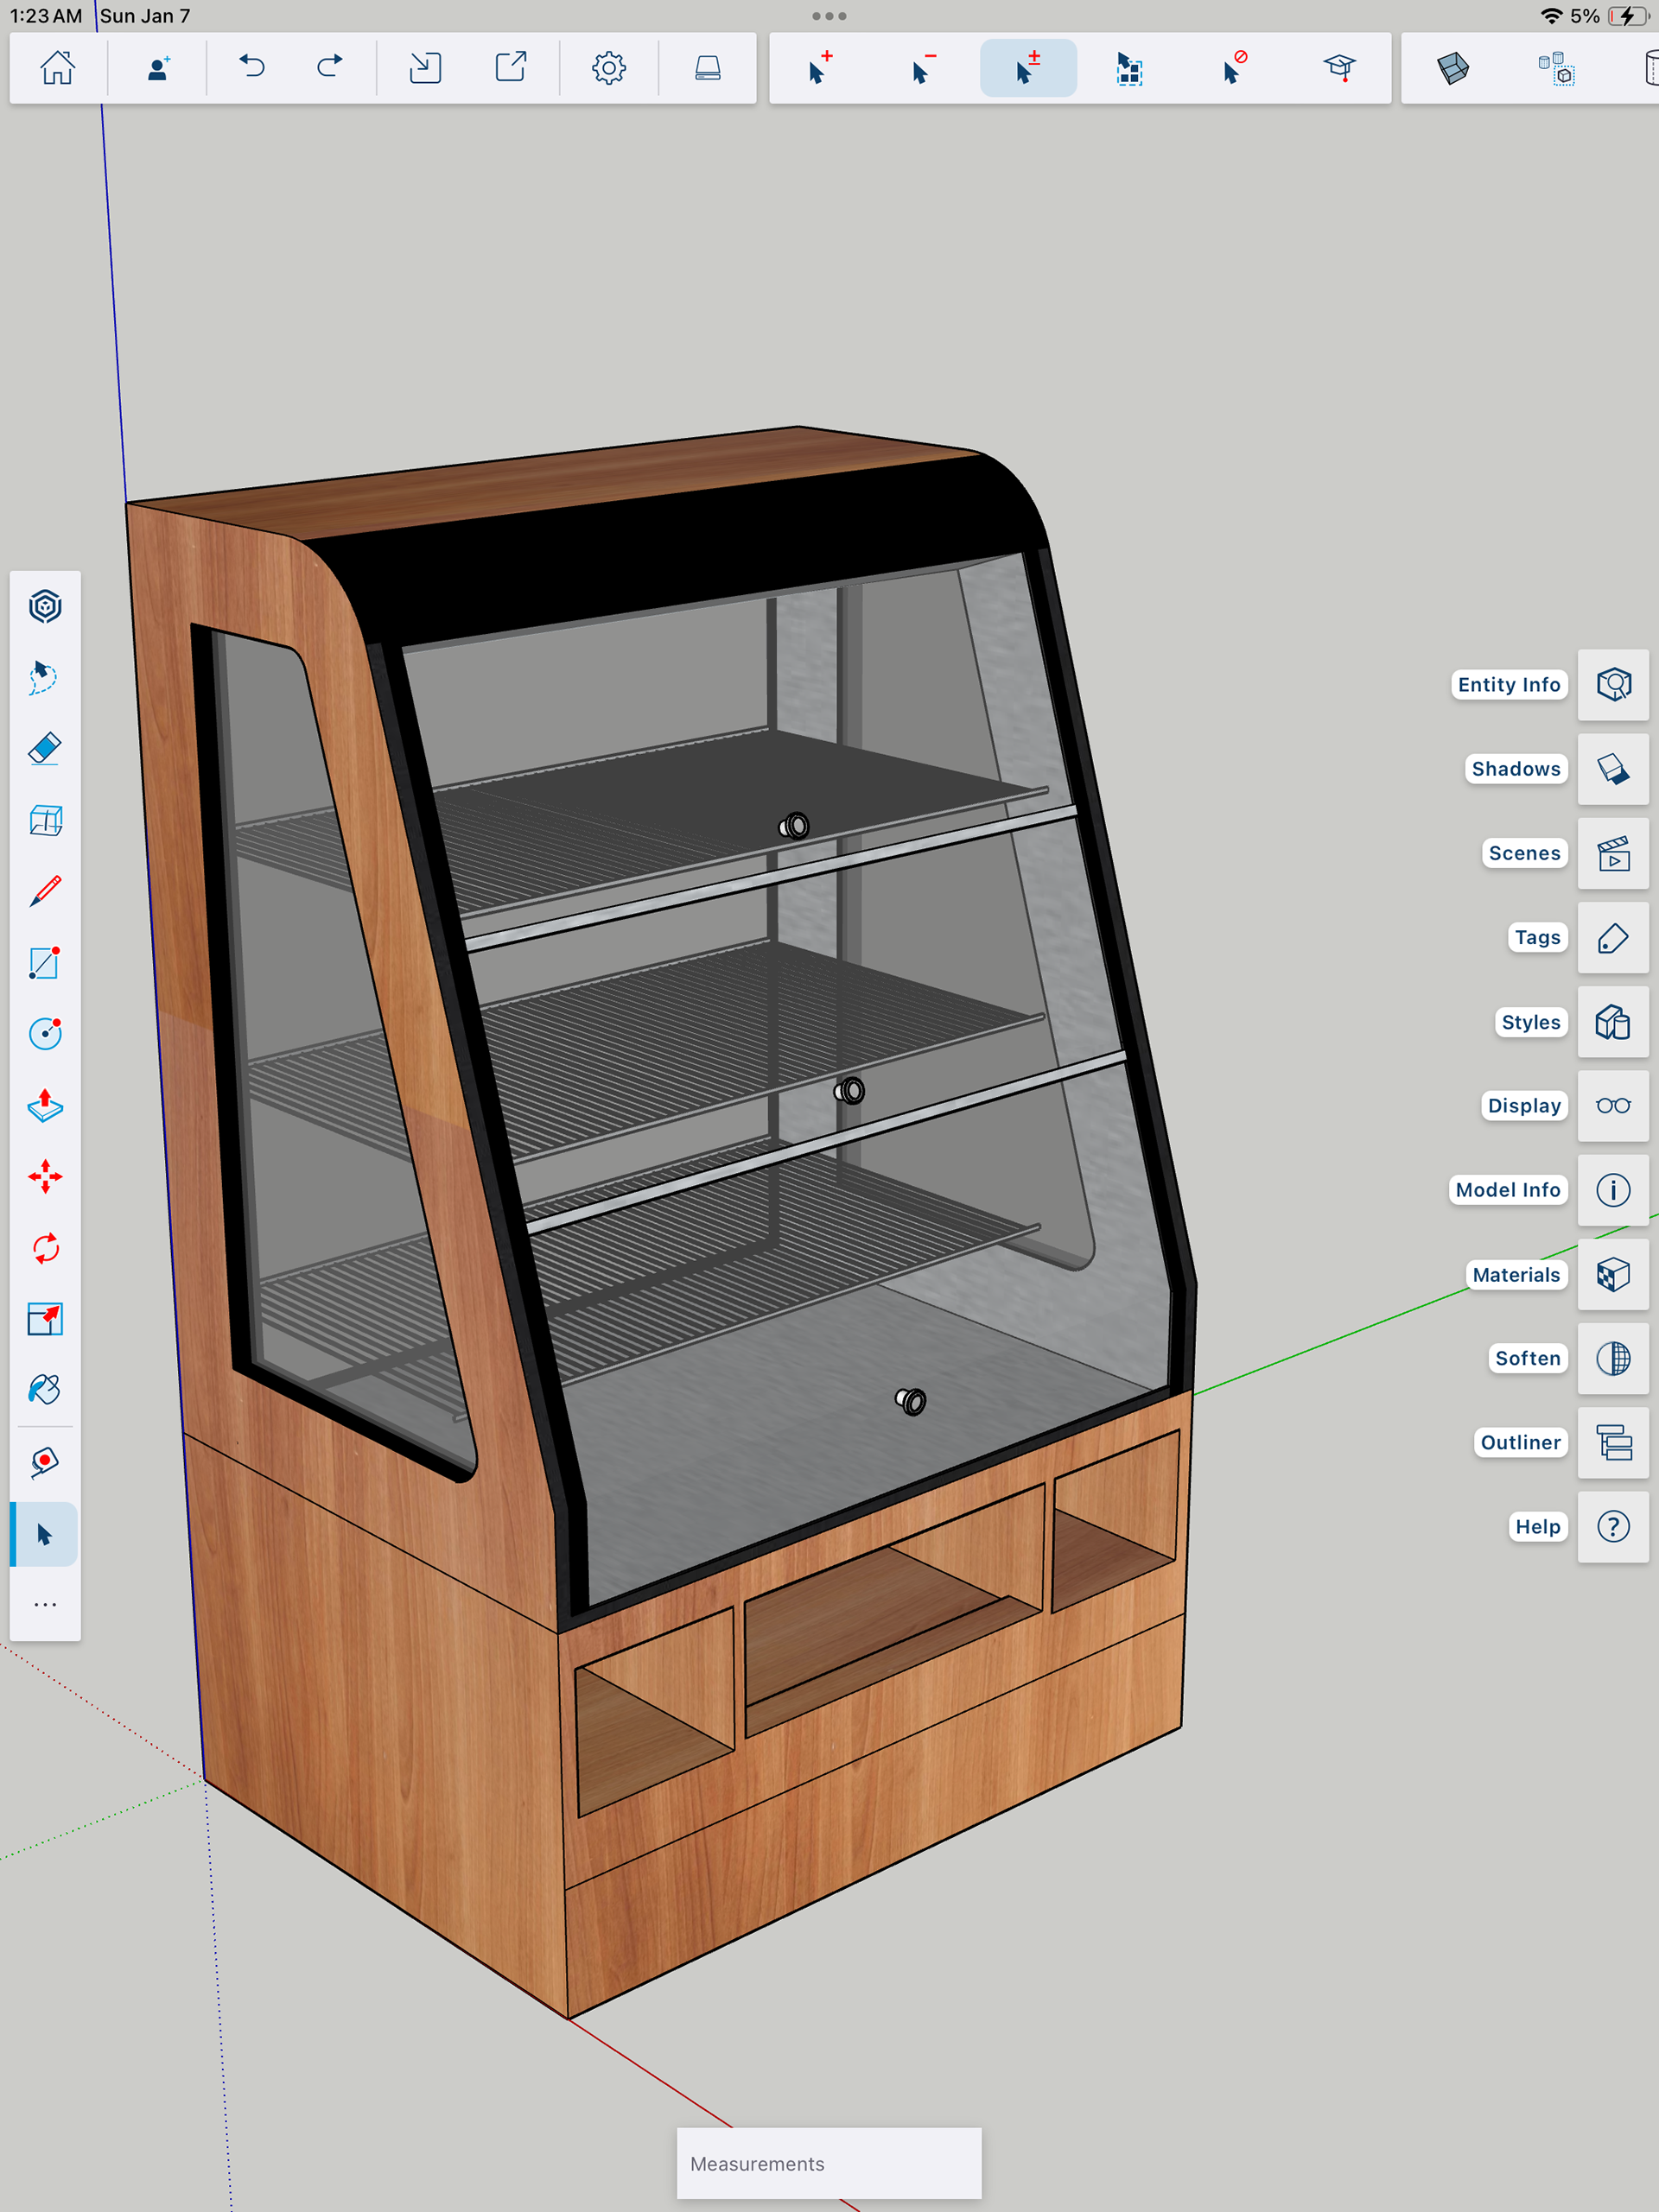
Task: Expand more tools via ellipsis button
Action: (45, 1605)
